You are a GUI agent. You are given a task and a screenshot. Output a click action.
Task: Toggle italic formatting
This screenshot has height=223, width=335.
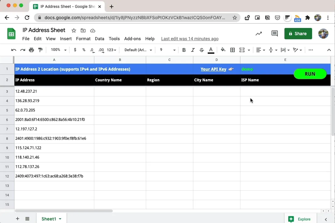(x=193, y=50)
